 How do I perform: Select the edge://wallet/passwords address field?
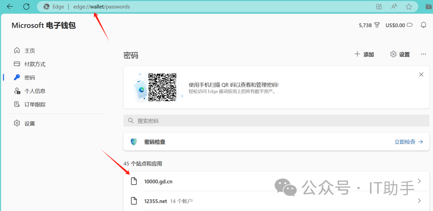[x=101, y=7]
